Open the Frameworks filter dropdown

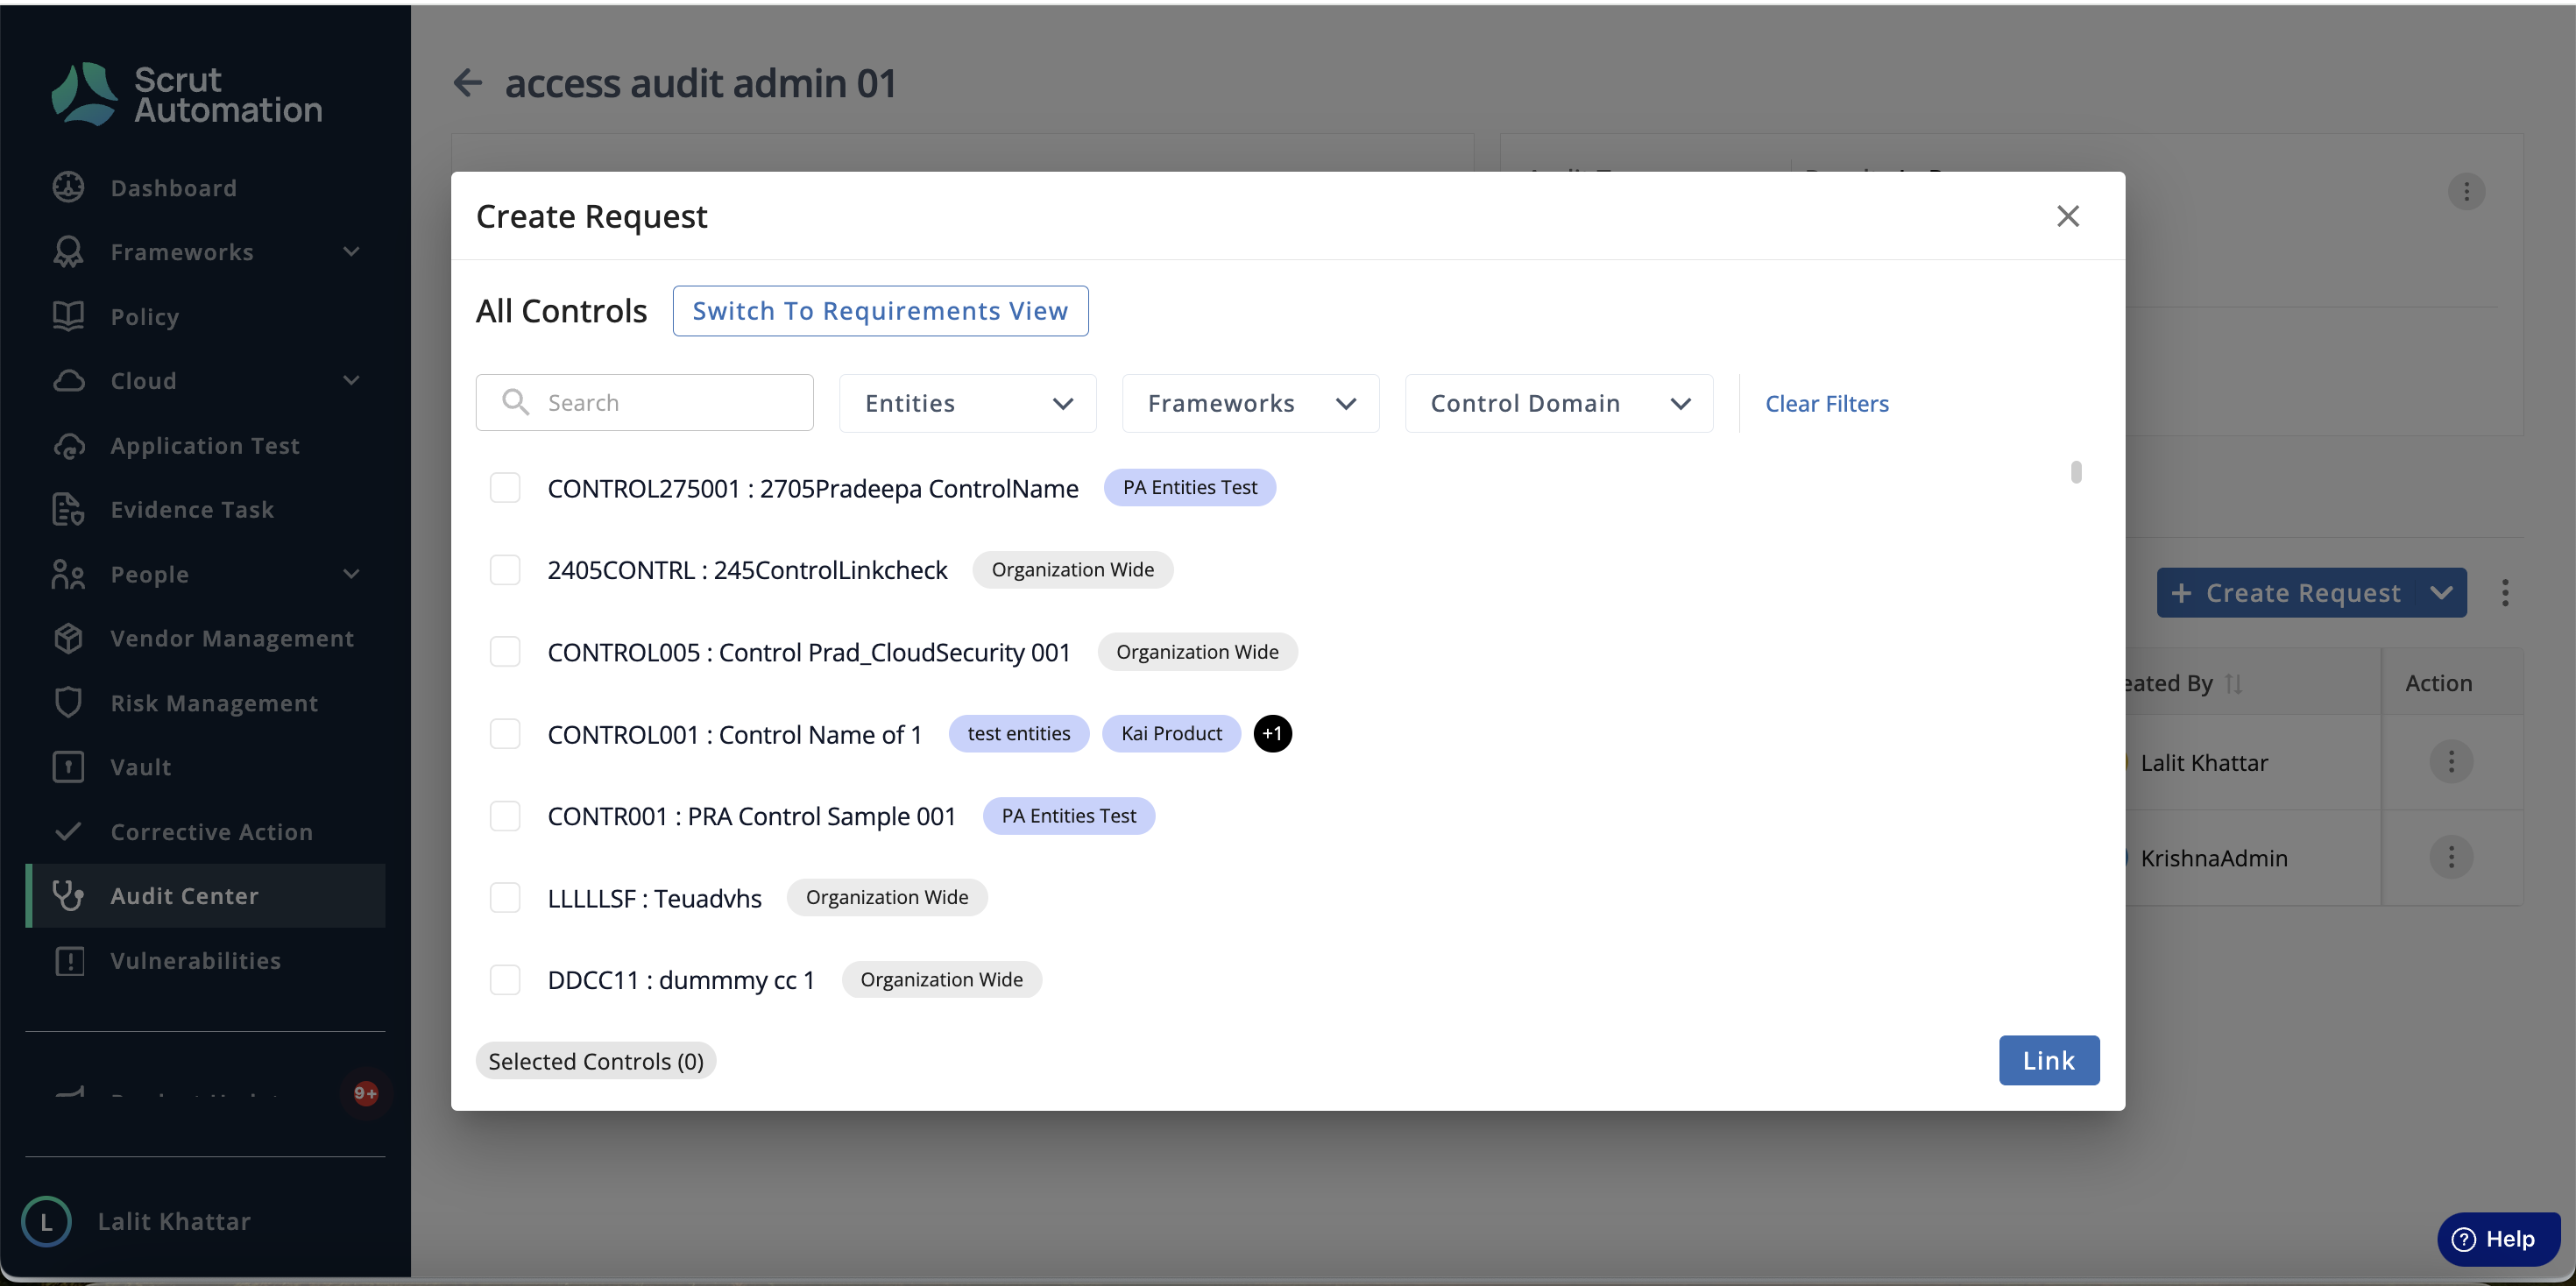1250,403
